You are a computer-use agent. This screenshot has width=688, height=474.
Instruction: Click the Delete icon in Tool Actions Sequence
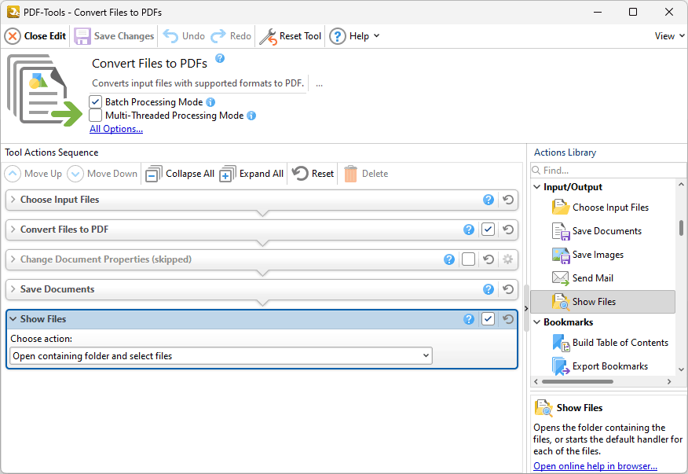(365, 173)
